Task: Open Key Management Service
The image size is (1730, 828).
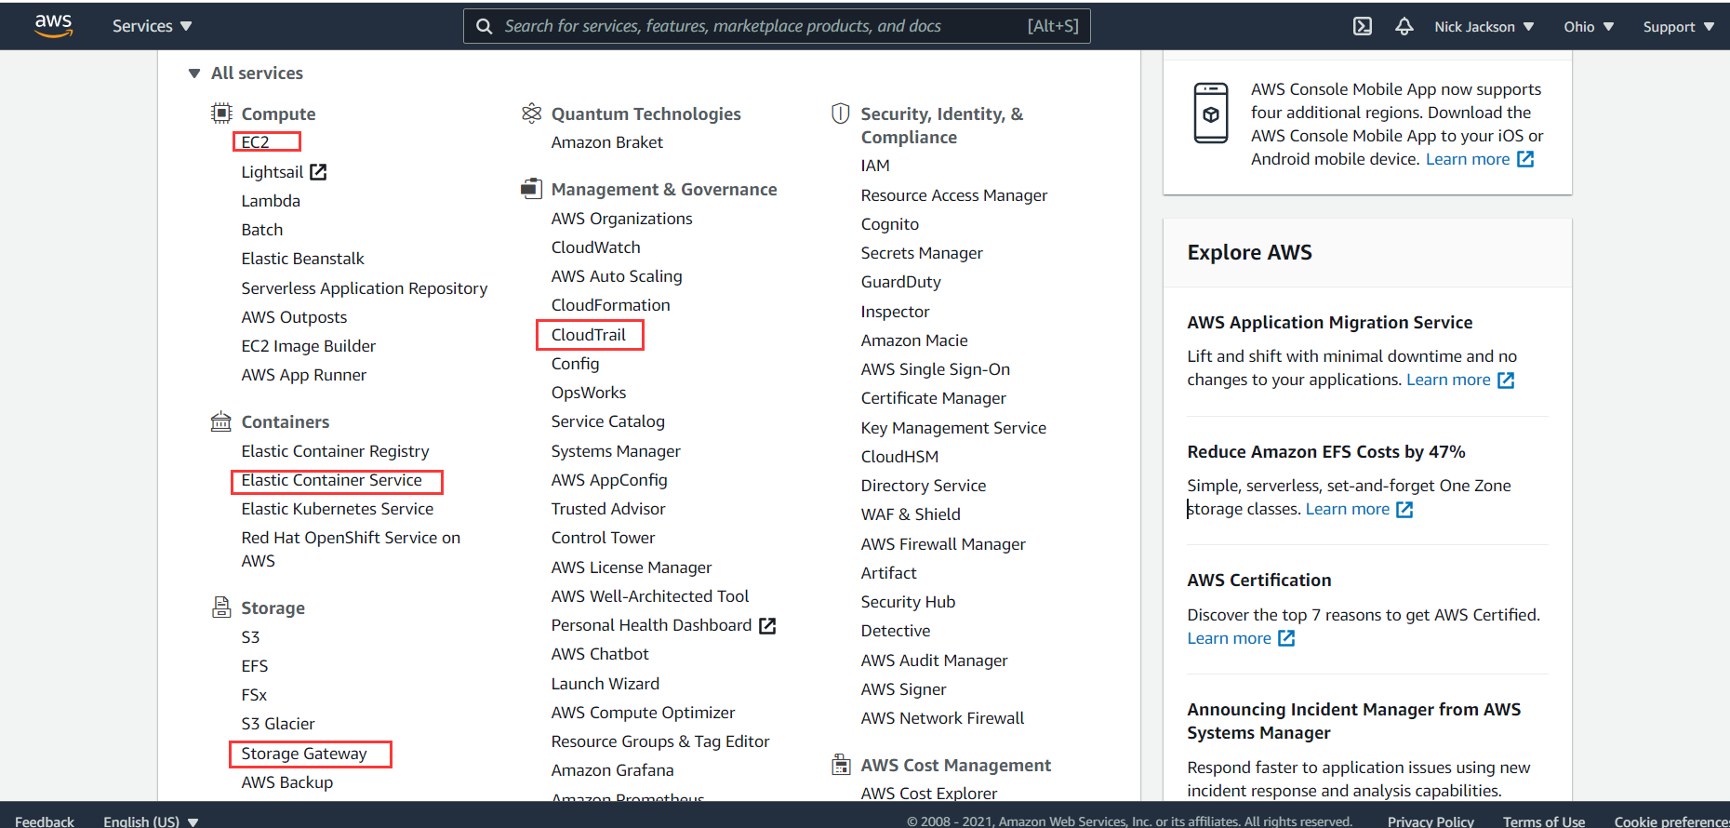Action: tap(953, 428)
